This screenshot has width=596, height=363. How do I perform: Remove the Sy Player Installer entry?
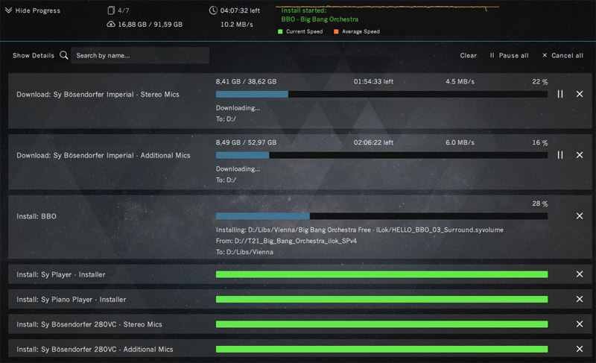pyautogui.click(x=580, y=274)
